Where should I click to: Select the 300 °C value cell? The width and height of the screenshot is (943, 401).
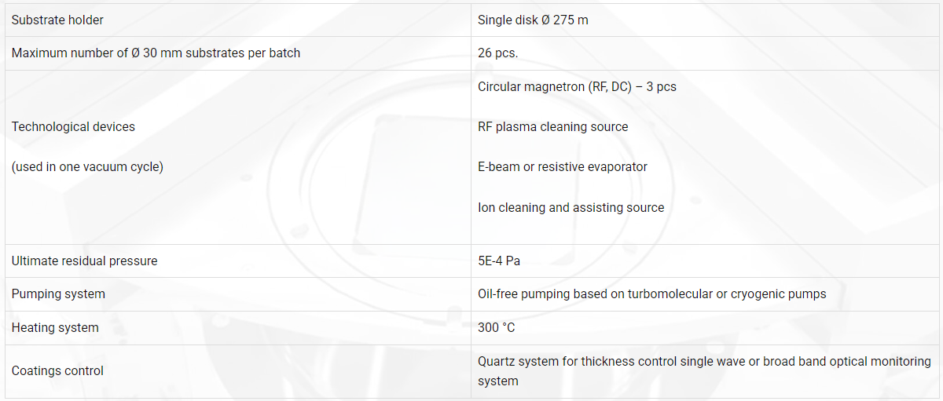(705, 328)
